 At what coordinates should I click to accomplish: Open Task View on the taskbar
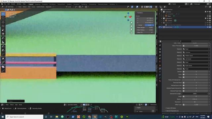(x=51, y=117)
